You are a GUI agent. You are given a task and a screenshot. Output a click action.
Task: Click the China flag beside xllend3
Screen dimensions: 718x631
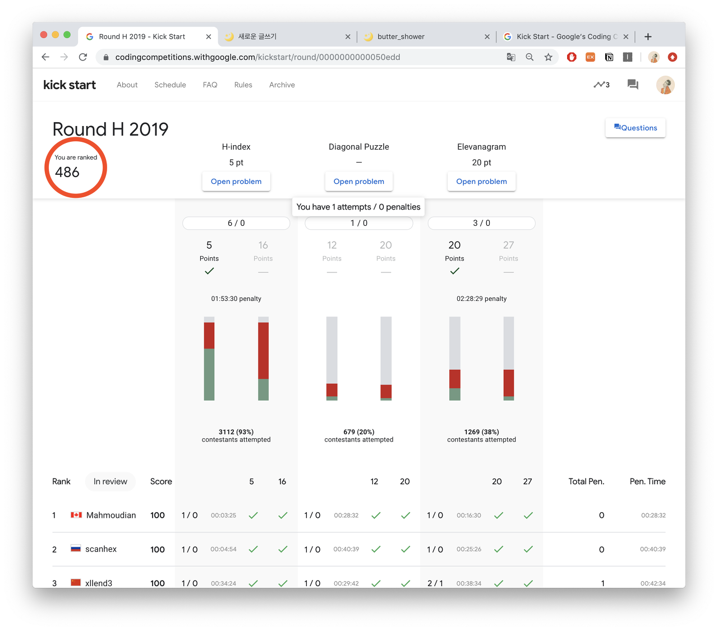tap(76, 583)
